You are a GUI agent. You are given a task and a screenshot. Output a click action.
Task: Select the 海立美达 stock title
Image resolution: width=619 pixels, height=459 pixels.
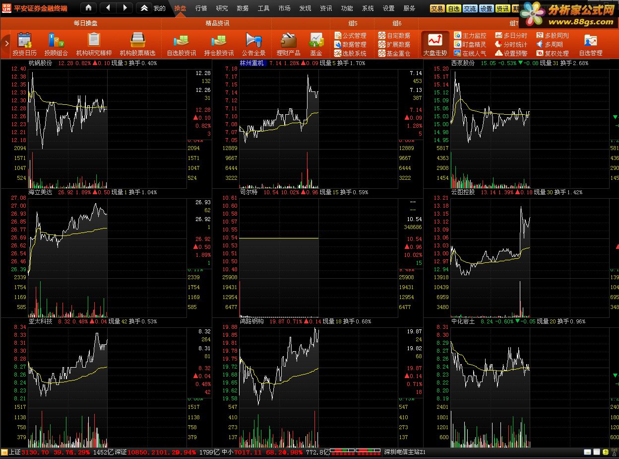pos(40,192)
